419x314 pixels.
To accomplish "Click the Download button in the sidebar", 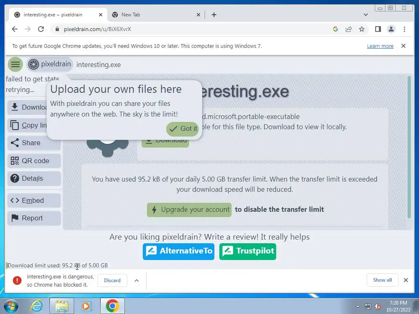I will coord(27,107).
